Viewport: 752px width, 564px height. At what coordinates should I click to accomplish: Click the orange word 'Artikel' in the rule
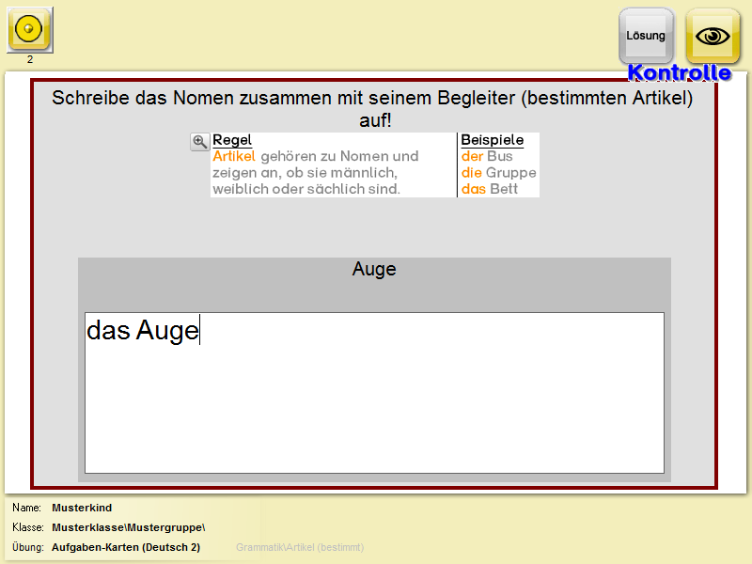coord(234,156)
